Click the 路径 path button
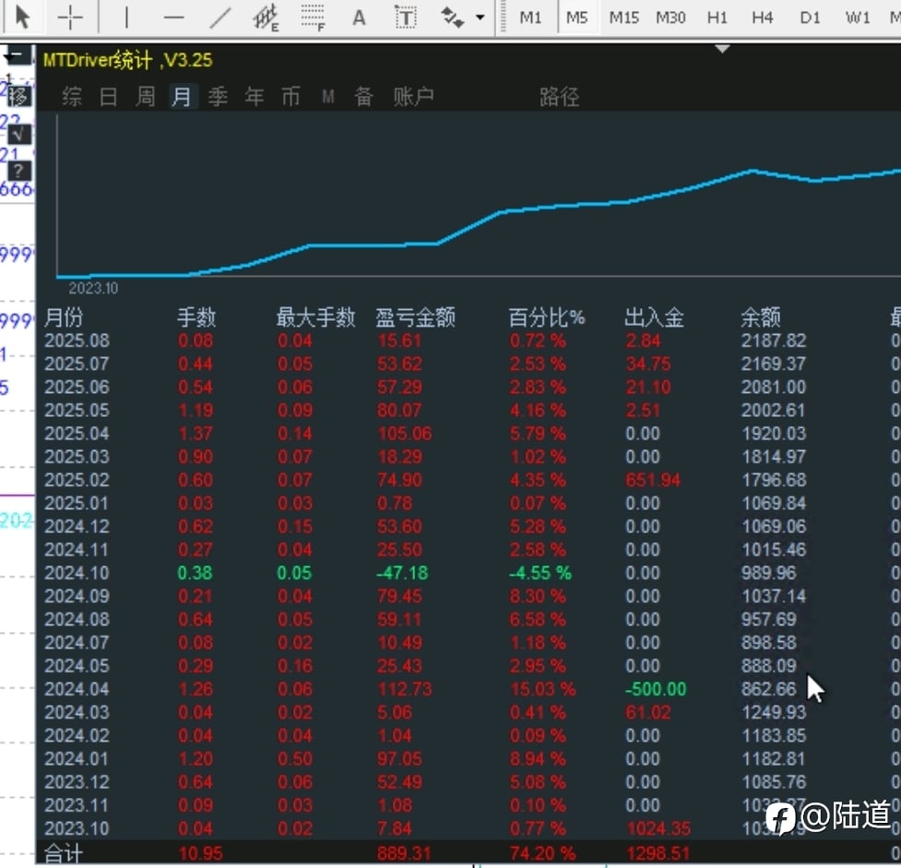Screen dimensions: 901x868 pos(559,97)
